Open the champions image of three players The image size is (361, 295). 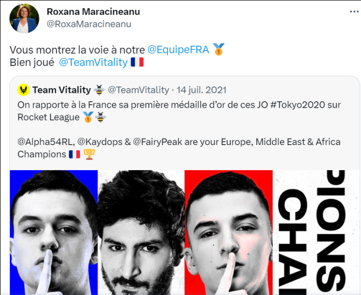[185, 233]
